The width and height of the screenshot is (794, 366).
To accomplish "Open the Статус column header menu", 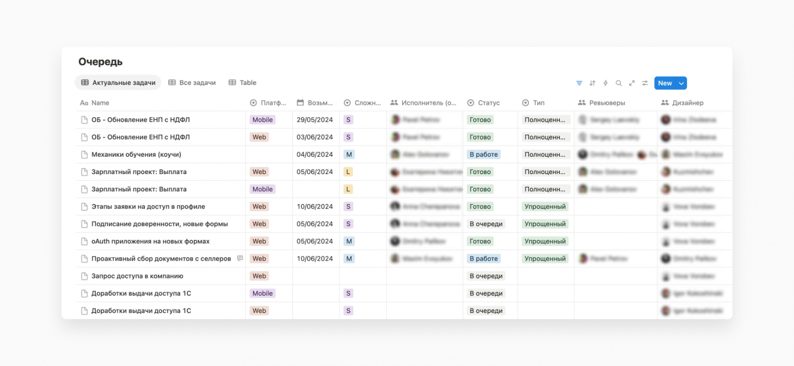I will (489, 103).
